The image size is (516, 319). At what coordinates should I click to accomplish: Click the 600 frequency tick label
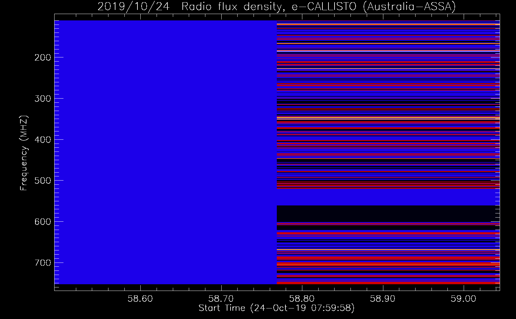click(x=43, y=221)
